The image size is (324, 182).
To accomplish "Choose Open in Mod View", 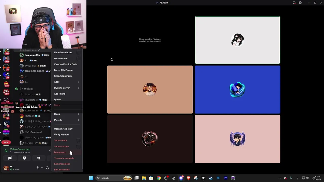I will [63, 129].
